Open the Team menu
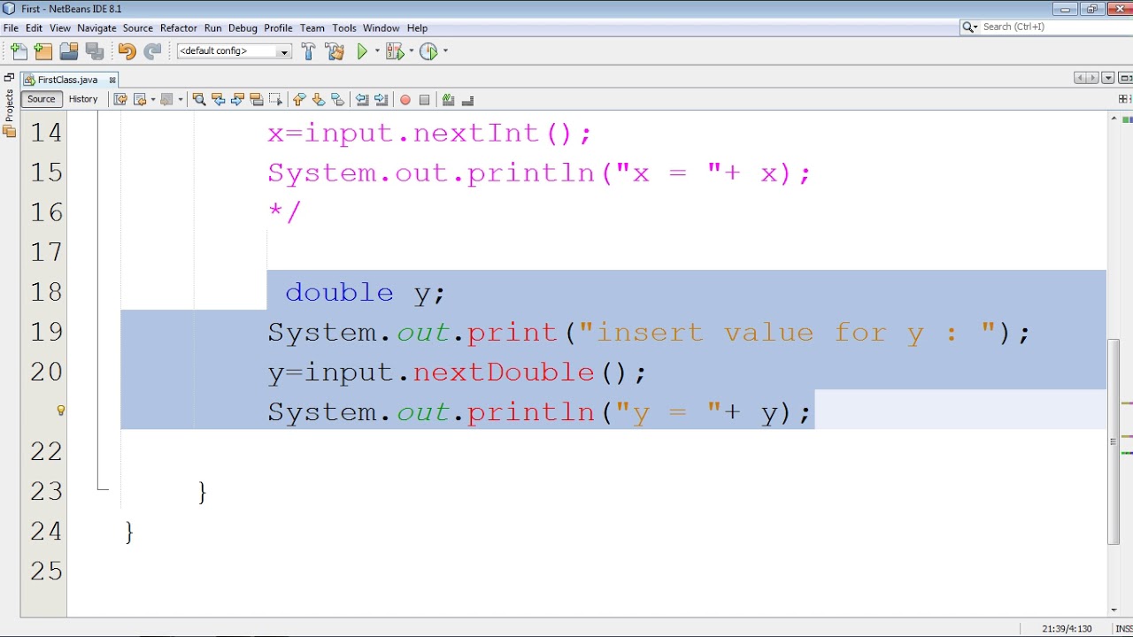The height and width of the screenshot is (637, 1133). click(312, 28)
